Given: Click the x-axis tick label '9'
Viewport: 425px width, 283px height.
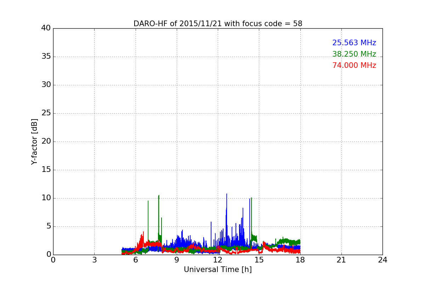Looking at the screenshot, I should (x=177, y=260).
